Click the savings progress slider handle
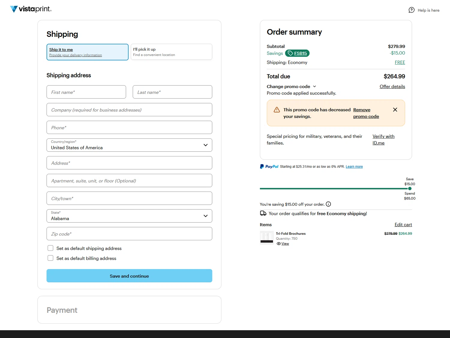450x338 pixels. coord(409,189)
